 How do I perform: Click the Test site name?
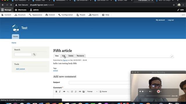tap(24, 28)
